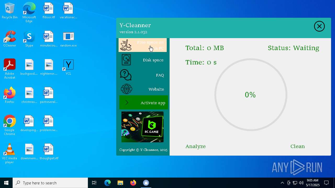This screenshot has width=335, height=188.
Task: Open Task View from the taskbar
Action: click(x=94, y=183)
